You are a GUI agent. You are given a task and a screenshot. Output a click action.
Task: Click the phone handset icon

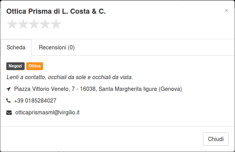coord(9,101)
